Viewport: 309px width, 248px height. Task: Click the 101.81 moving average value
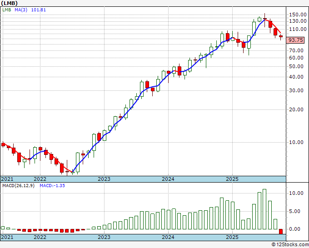coord(39,10)
